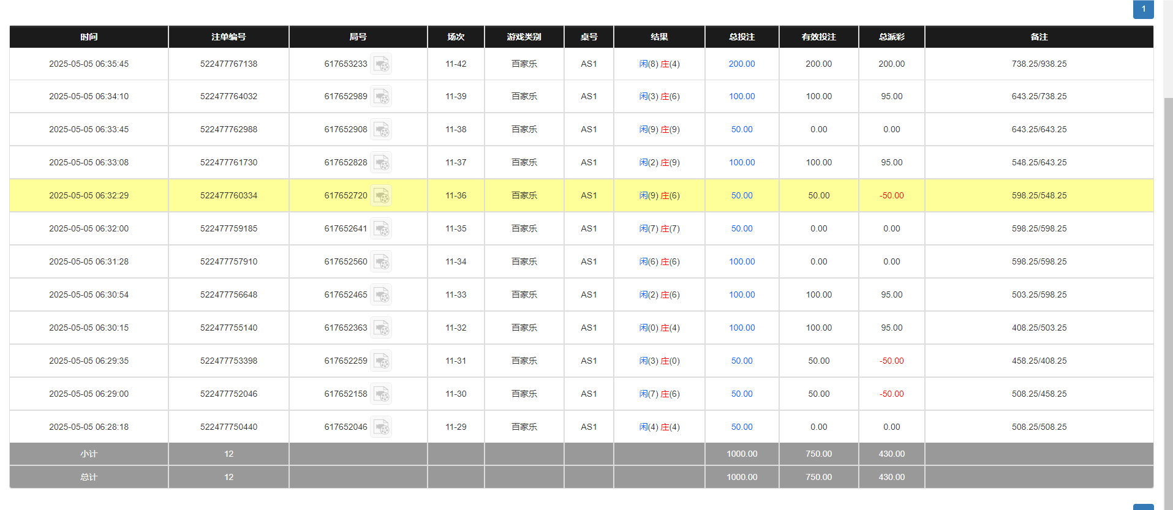Click the -50.00 payout in round 11-31
Screen dimensions: 1173x510
point(891,361)
